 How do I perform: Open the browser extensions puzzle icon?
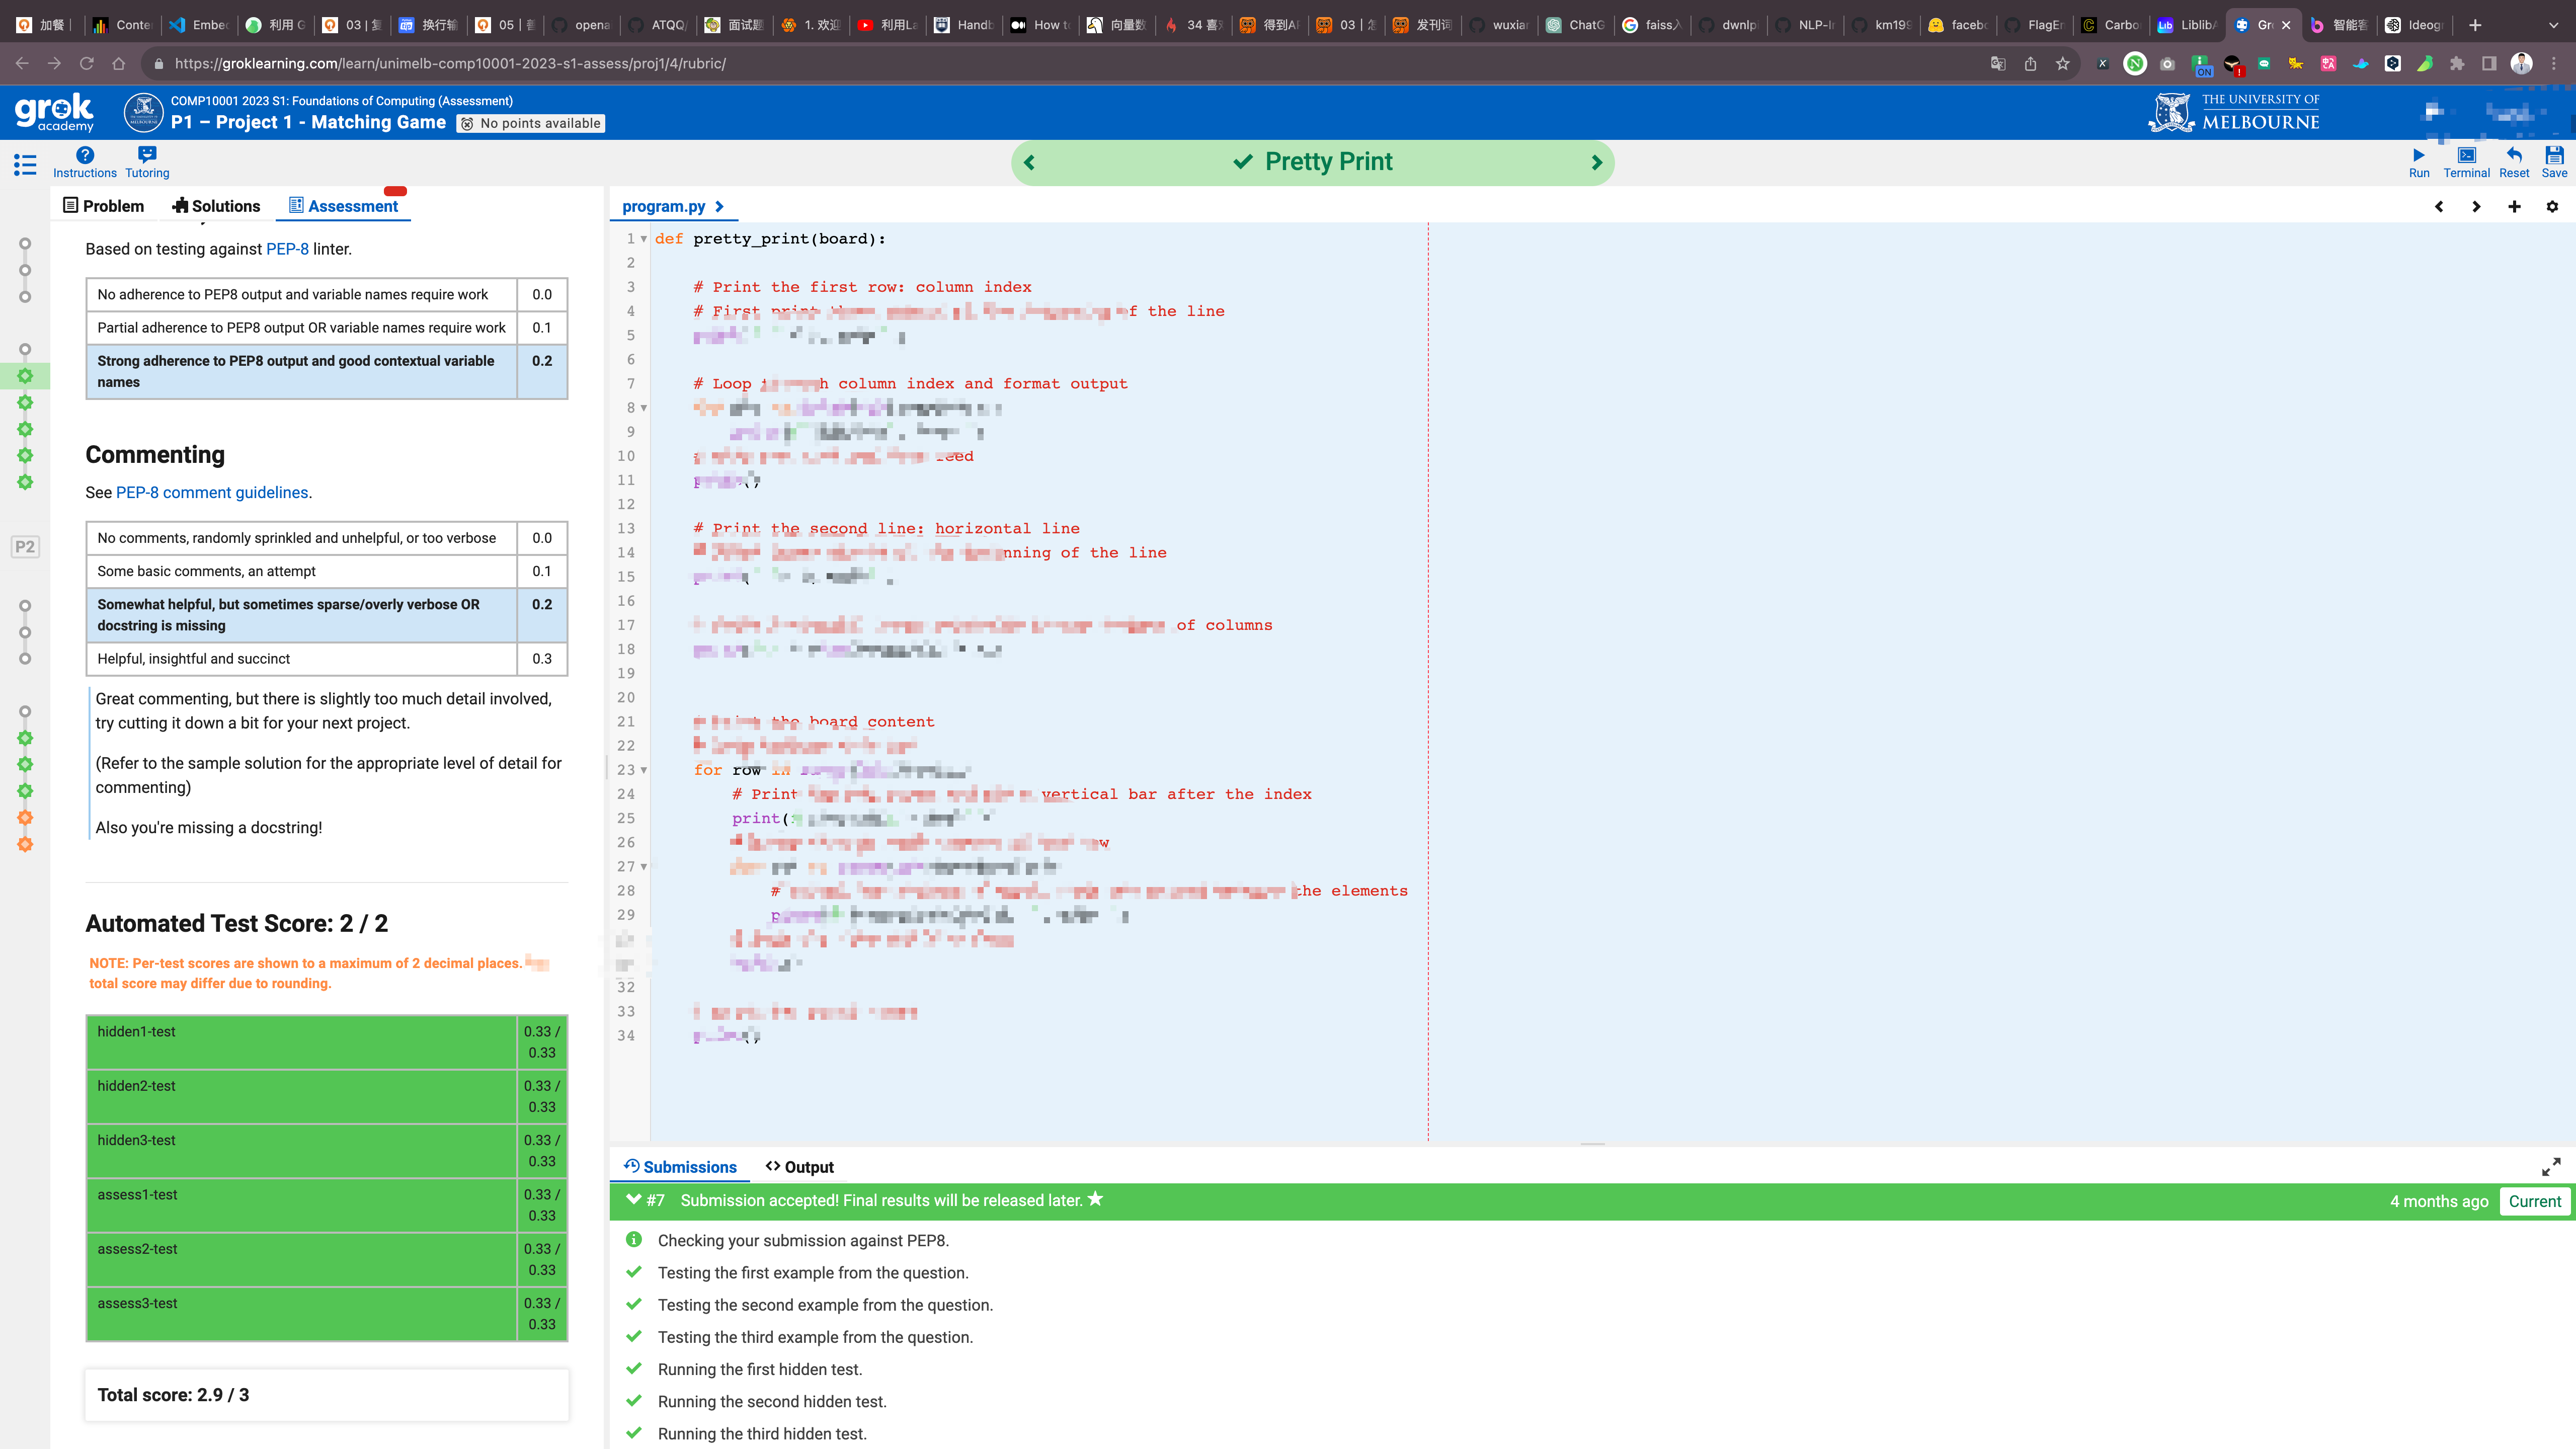pyautogui.click(x=2457, y=64)
